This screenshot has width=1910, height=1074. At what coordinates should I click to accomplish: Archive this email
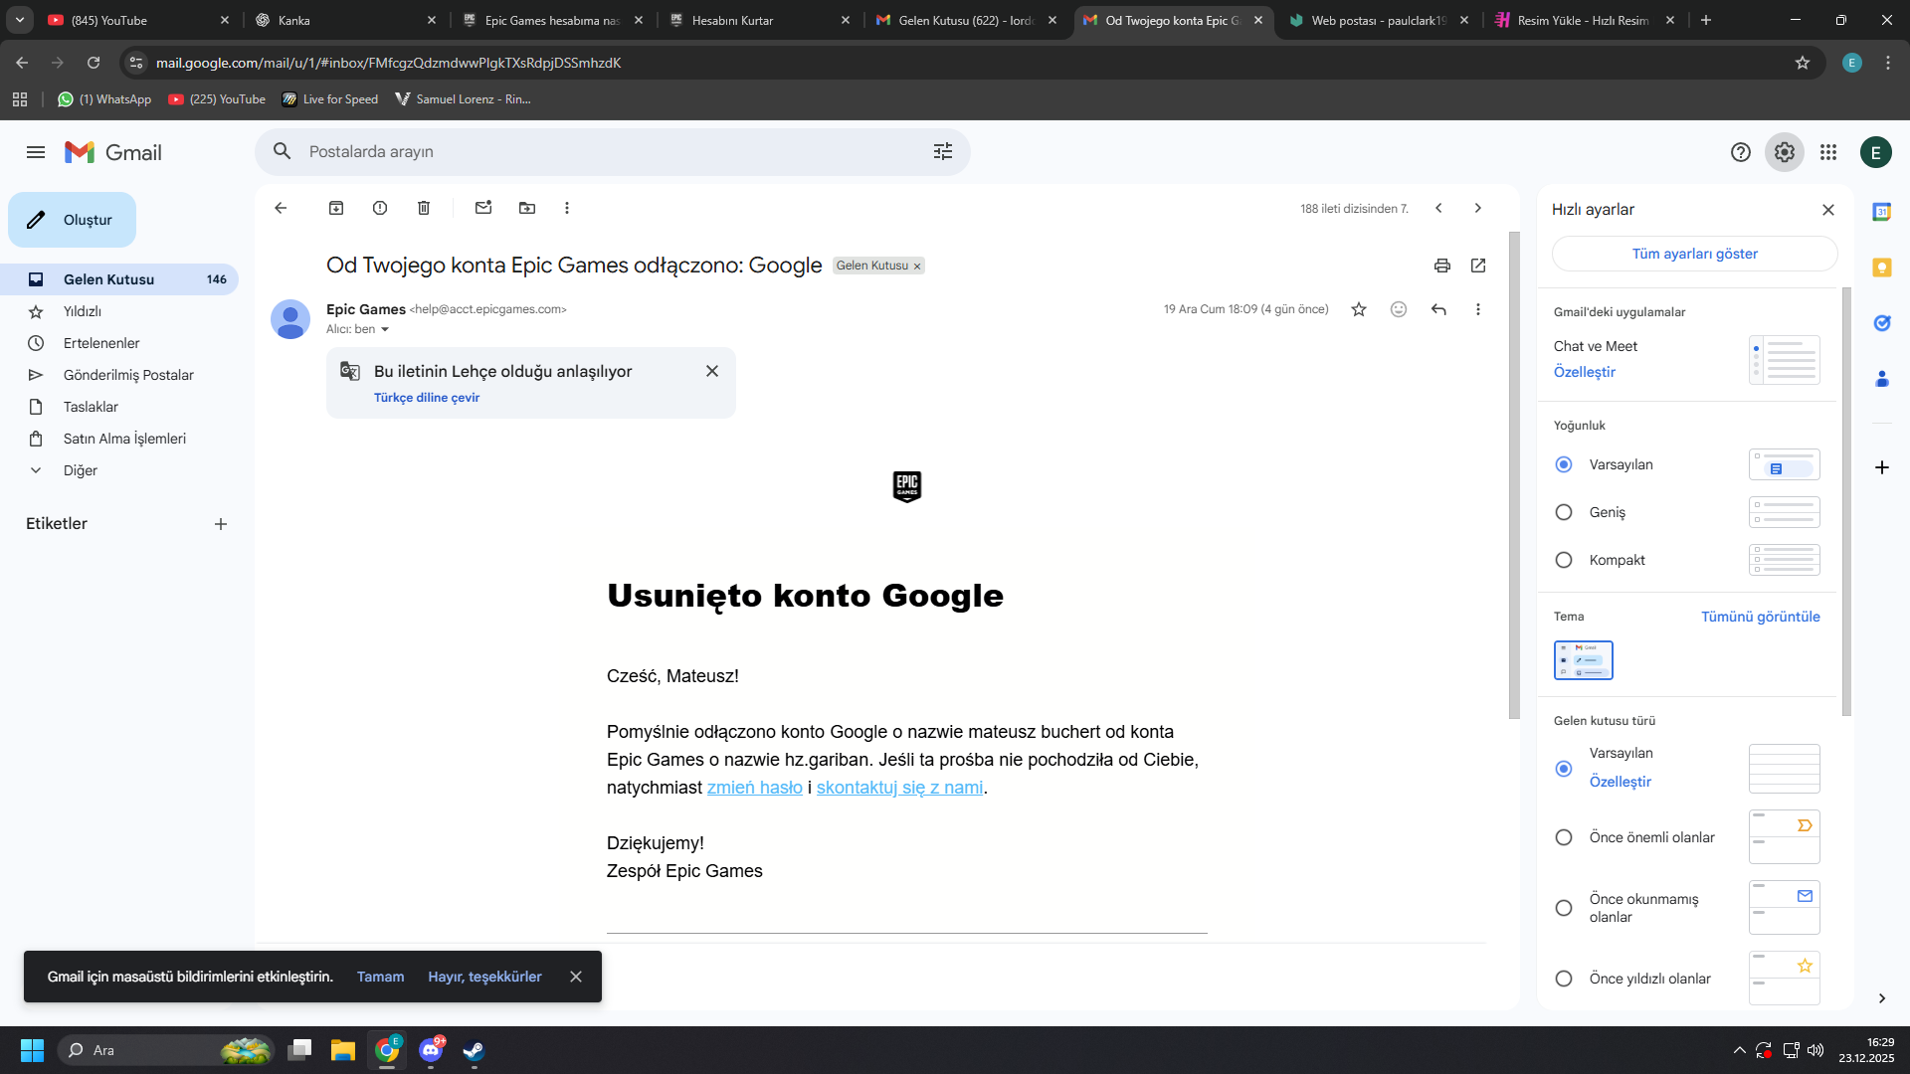click(336, 208)
